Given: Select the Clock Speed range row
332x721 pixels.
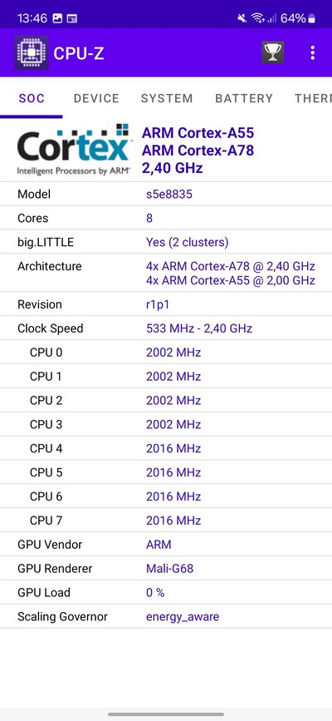Looking at the screenshot, I should pos(166,328).
